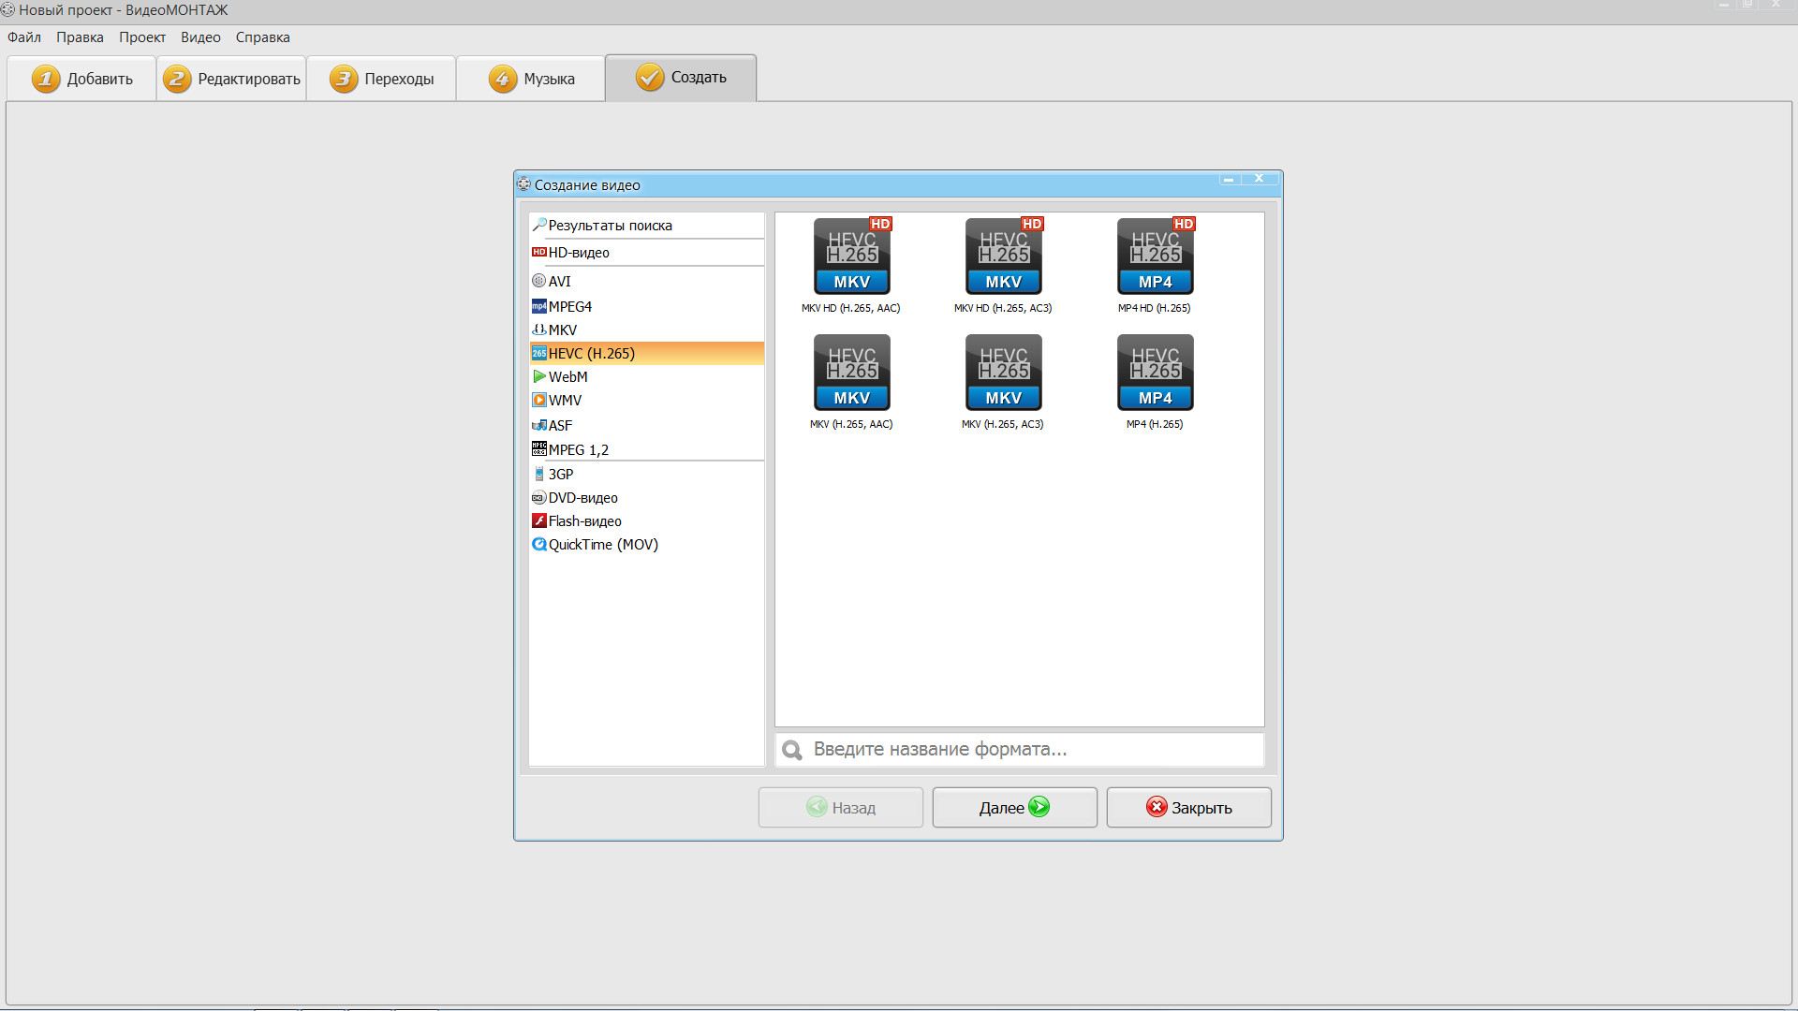Choose the MKV category in the list
Screen dimensions: 1798x1011
(x=647, y=330)
